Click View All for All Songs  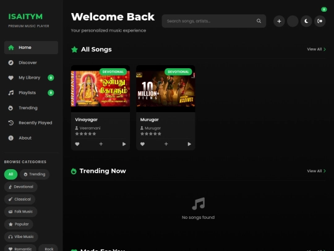[x=316, y=50]
